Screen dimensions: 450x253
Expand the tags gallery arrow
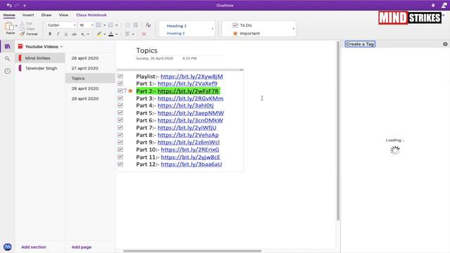(293, 29)
